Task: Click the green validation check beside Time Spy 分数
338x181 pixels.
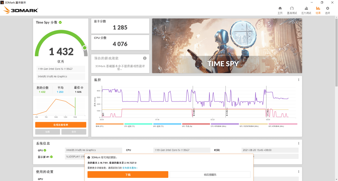Action: (60, 22)
